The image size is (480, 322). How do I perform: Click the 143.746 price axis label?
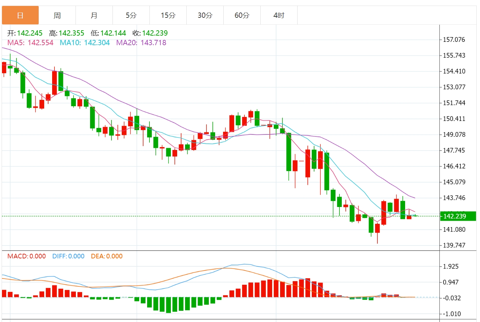(454, 198)
